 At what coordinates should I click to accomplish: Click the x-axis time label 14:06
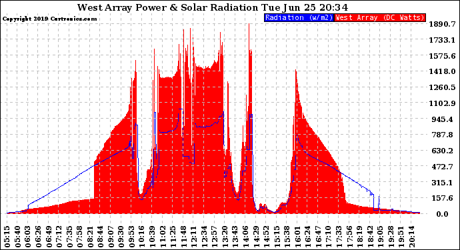point(245,237)
